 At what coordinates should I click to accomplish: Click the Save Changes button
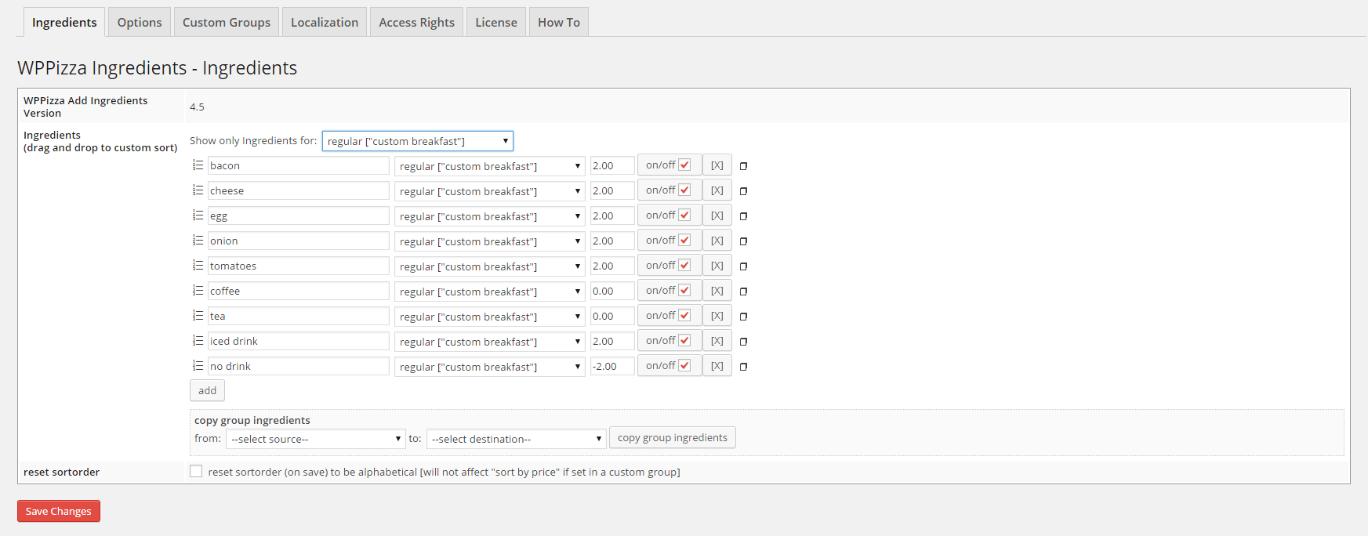click(59, 511)
